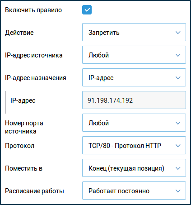The height and width of the screenshot is (205, 191).
Task: Open the Поместить в dropdown
Action: point(134,168)
